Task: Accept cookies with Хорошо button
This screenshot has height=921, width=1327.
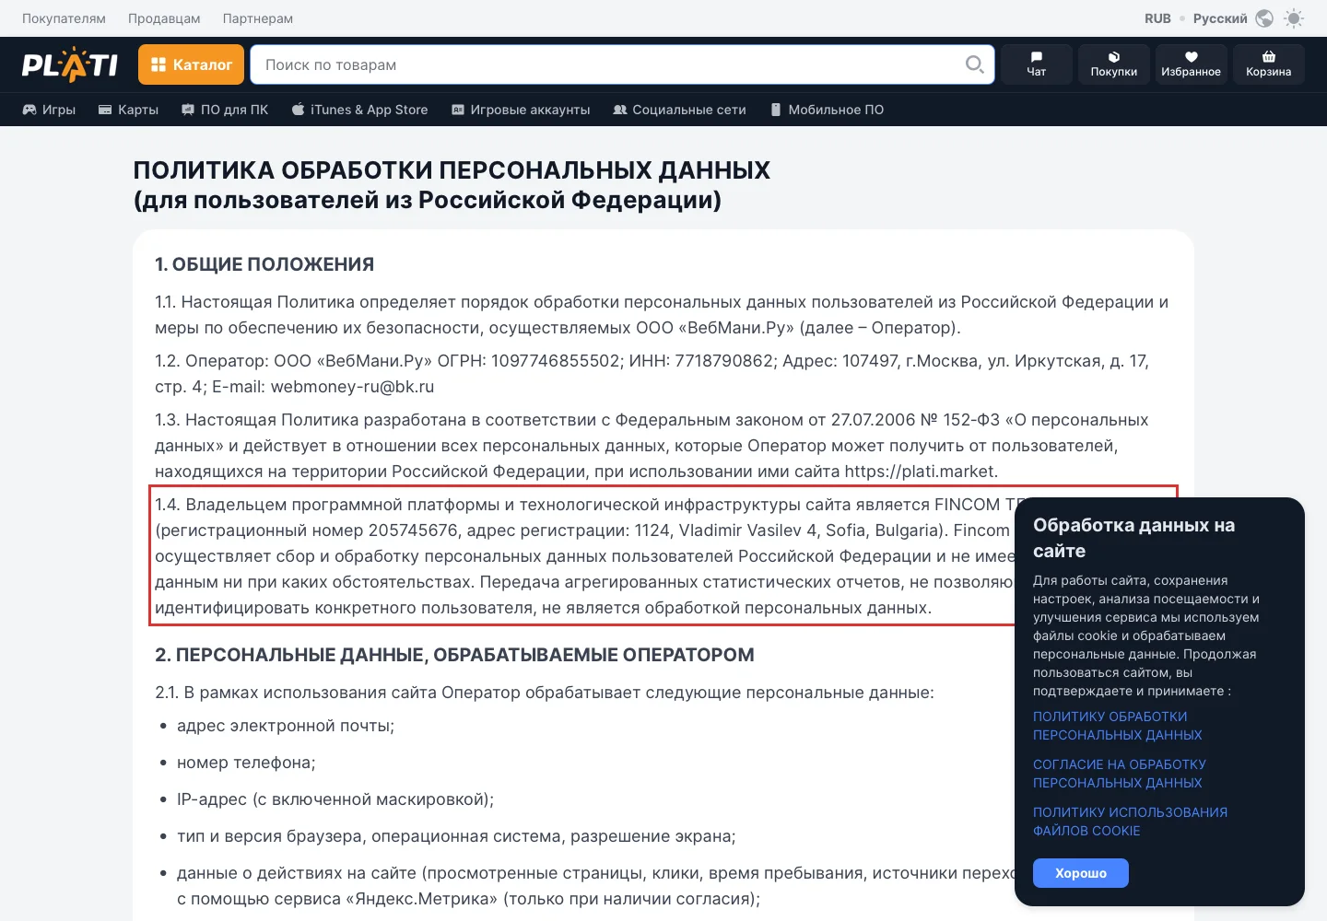Action: pyautogui.click(x=1081, y=873)
